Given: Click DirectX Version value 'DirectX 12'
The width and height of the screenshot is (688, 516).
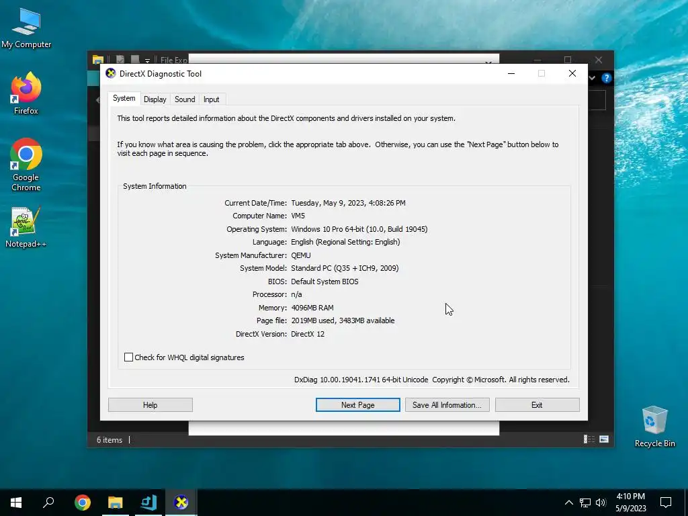Looking at the screenshot, I should [308, 334].
